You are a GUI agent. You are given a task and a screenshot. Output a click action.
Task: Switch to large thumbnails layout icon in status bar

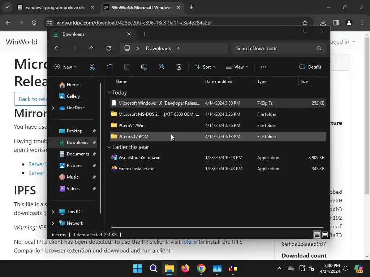pyautogui.click(x=325, y=234)
